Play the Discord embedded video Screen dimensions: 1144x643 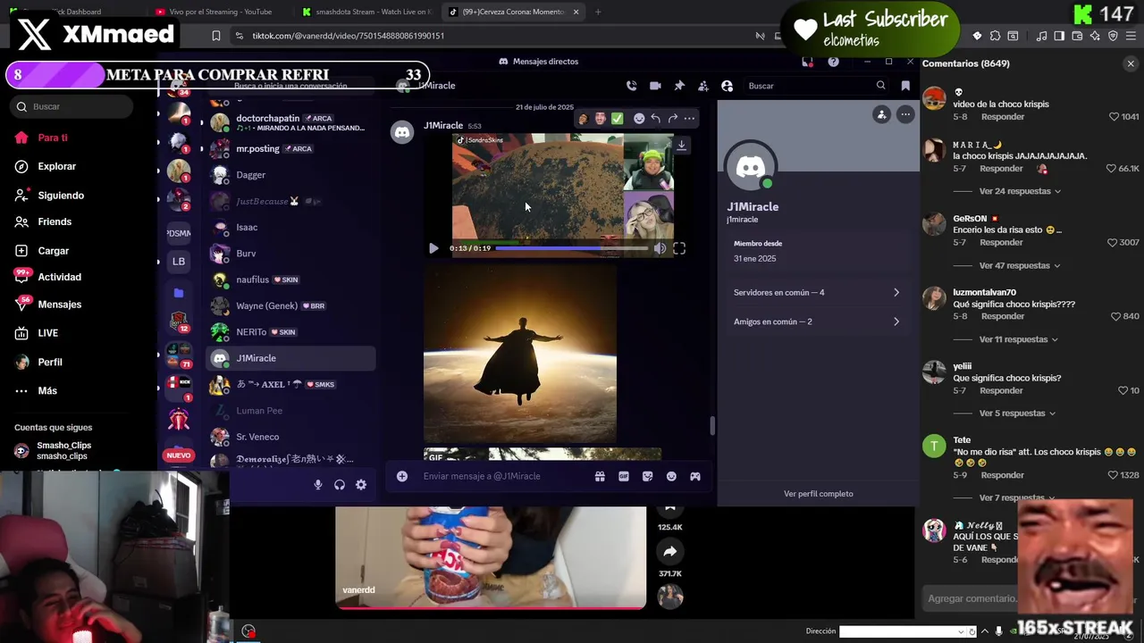(x=433, y=248)
